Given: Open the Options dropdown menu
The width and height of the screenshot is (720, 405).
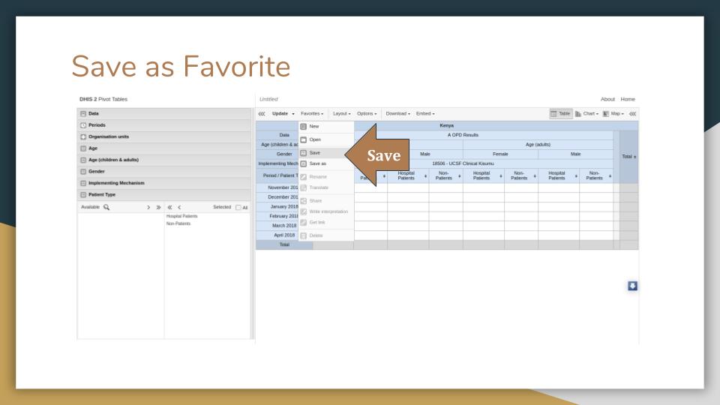Looking at the screenshot, I should click(x=367, y=113).
